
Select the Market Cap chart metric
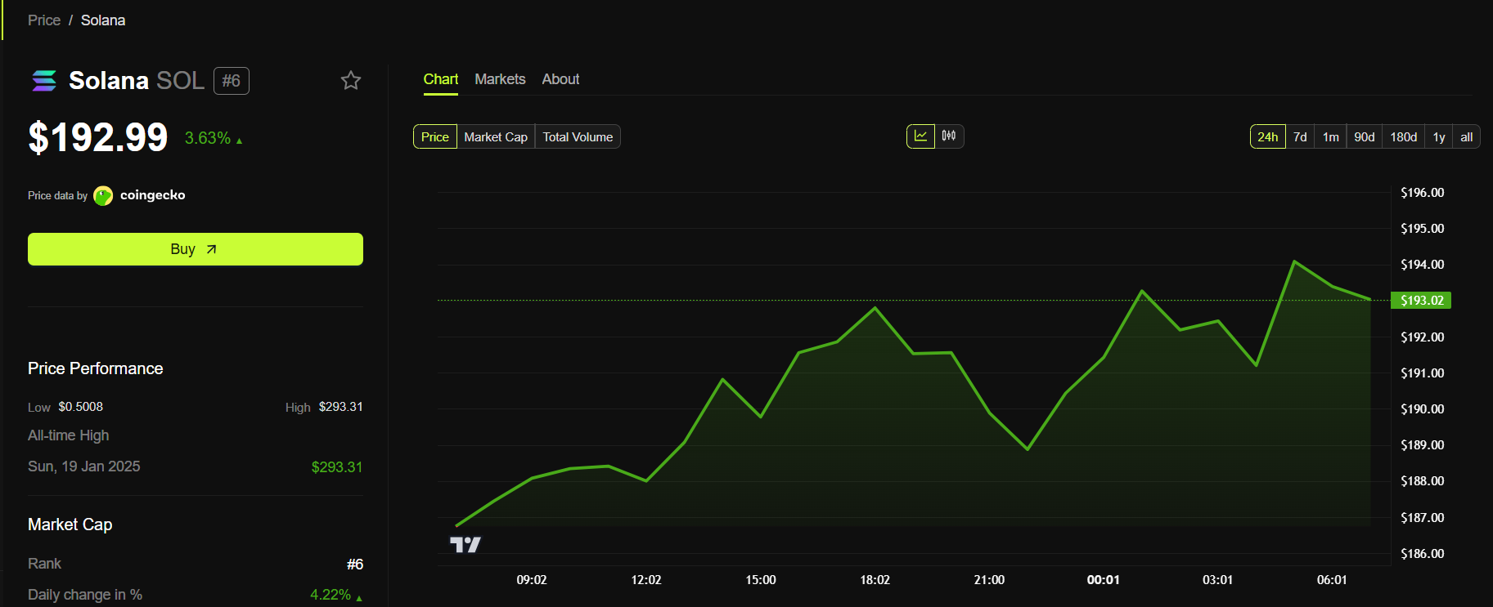(496, 136)
